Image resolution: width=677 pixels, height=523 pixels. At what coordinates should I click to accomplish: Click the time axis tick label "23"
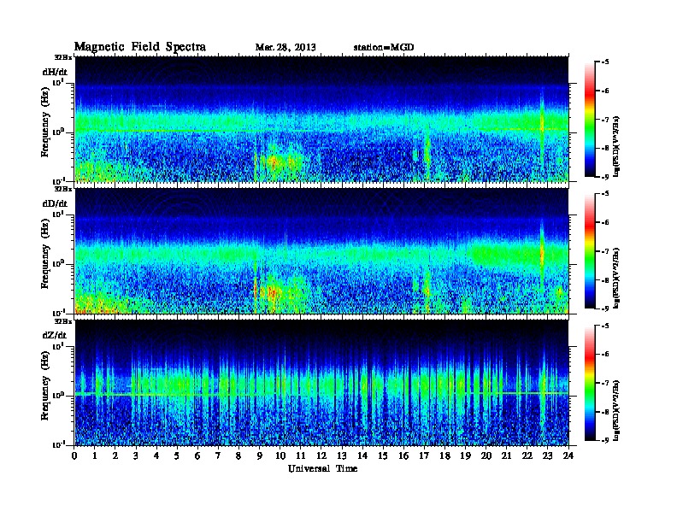pos(548,456)
